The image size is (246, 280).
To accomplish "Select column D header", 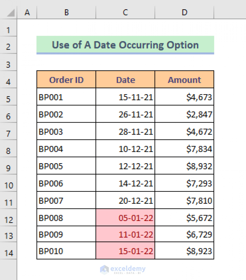I will [x=184, y=12].
